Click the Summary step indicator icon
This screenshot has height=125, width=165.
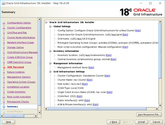(4, 107)
